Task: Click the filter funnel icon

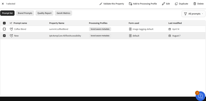Action: click(x=185, y=14)
